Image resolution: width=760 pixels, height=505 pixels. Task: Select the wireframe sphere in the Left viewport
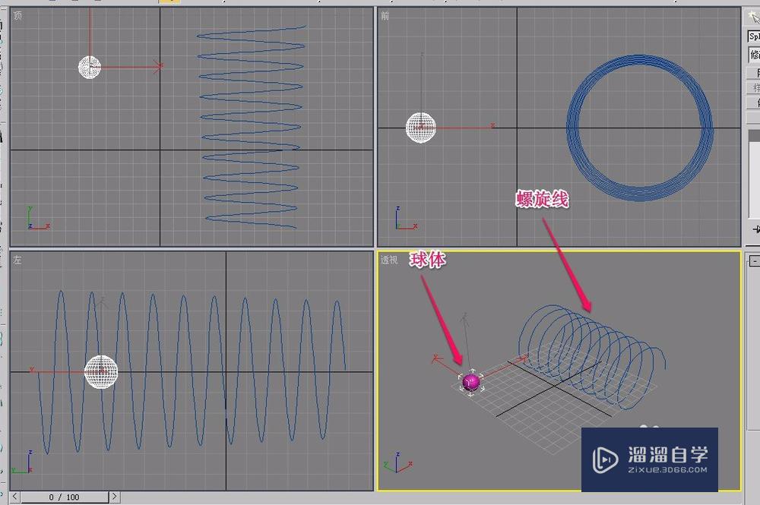(101, 371)
